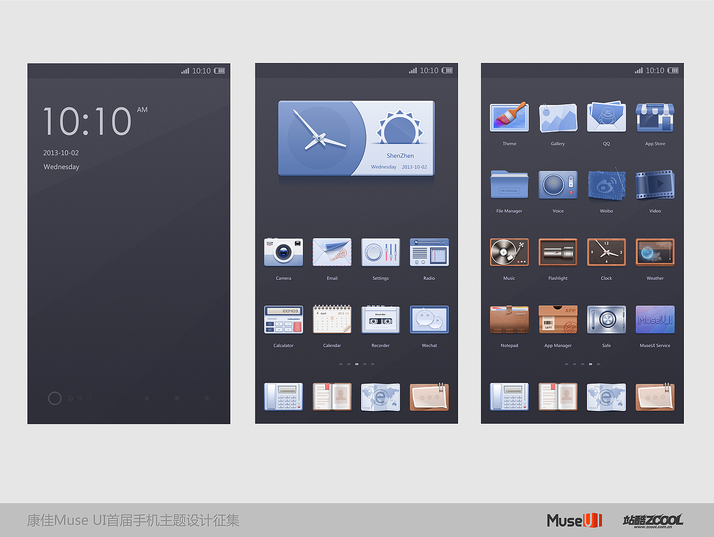Launch the Music turntable icon
This screenshot has width=714, height=537.
(x=509, y=252)
